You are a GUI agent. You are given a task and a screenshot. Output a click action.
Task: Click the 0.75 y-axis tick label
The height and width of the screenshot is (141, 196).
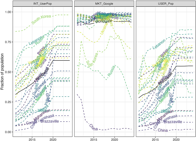point(8,42)
